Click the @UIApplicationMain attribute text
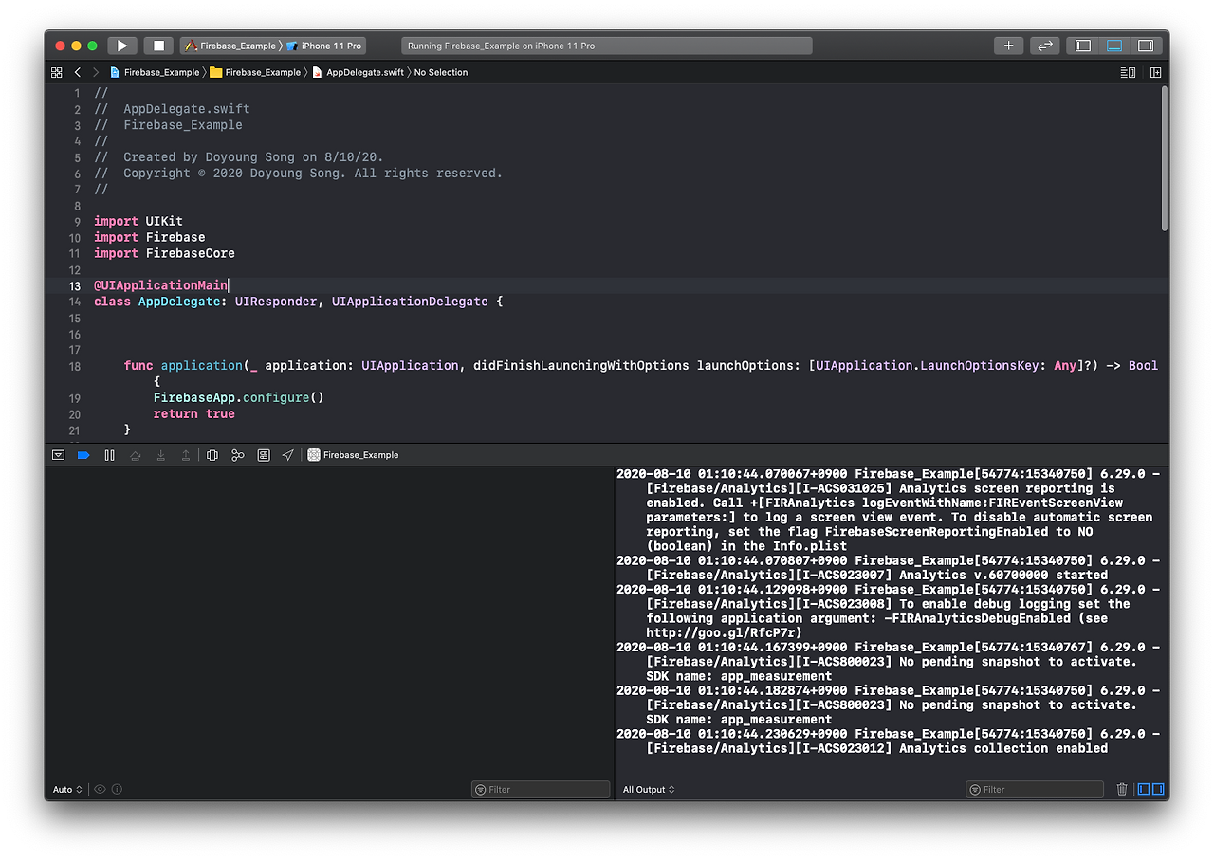 tap(161, 285)
